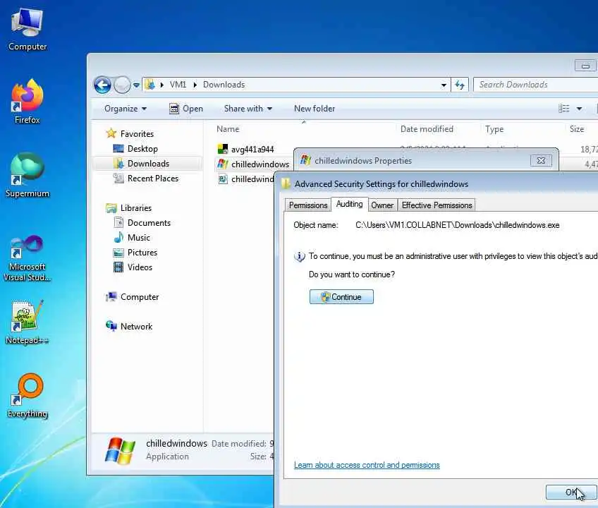Sort files by Date modified column
Screen dimensions: 598x508
point(427,129)
